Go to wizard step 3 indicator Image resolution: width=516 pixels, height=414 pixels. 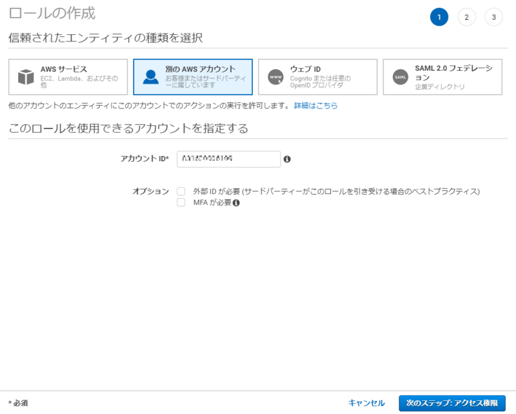point(494,17)
